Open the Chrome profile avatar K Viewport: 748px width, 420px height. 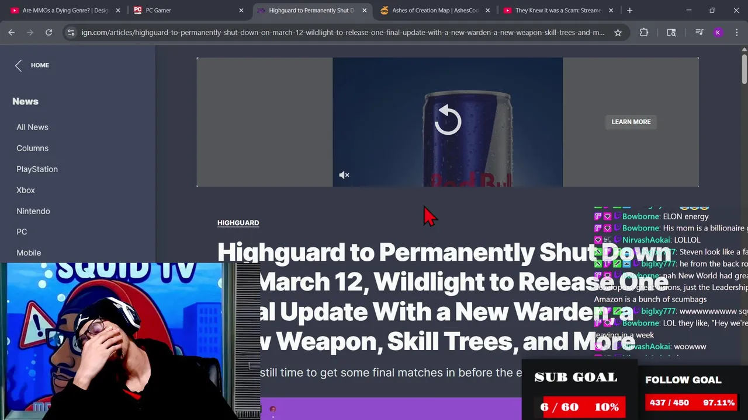tap(718, 33)
